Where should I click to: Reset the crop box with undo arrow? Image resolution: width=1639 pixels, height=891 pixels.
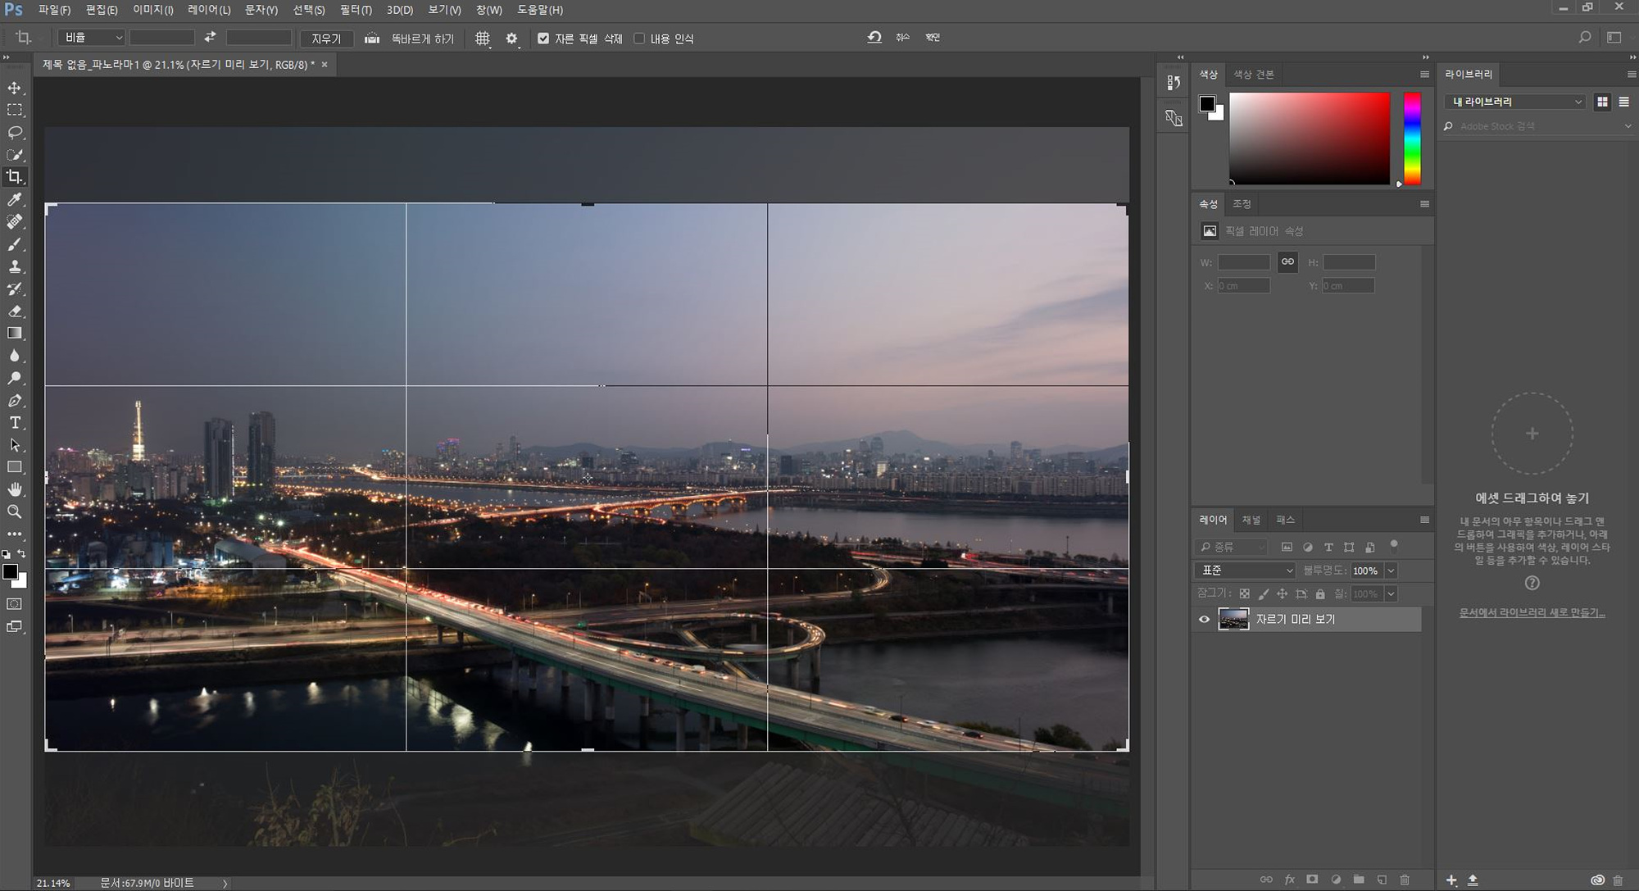[874, 38]
